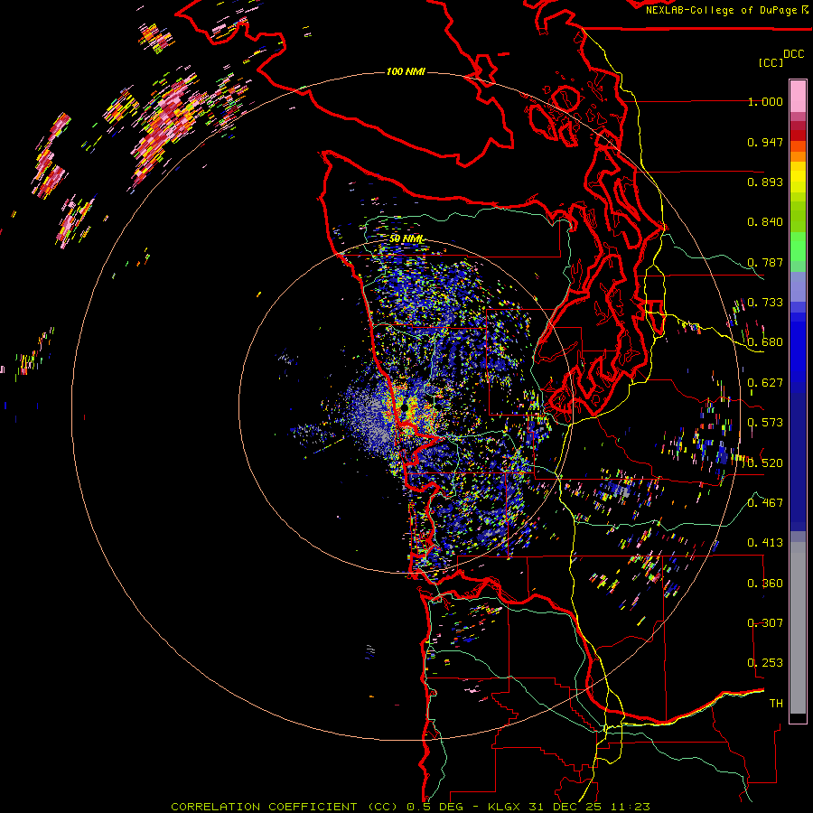Click the [CC] legend unit label
This screenshot has height=813, width=813.
771,62
